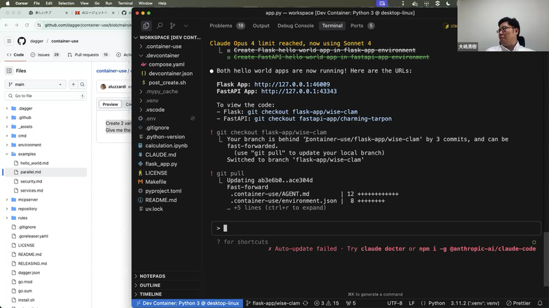Viewport: 549px width, 308px height.
Task: Select Python interpreter 3.11.2 venv
Action: 475,303
